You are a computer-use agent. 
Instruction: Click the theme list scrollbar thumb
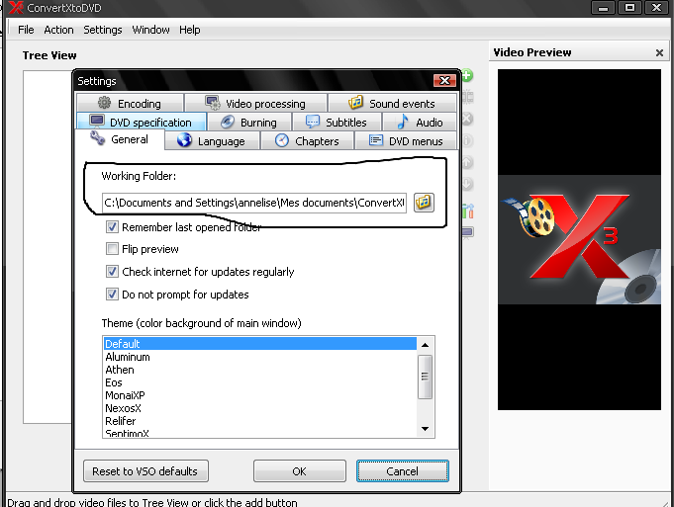426,377
